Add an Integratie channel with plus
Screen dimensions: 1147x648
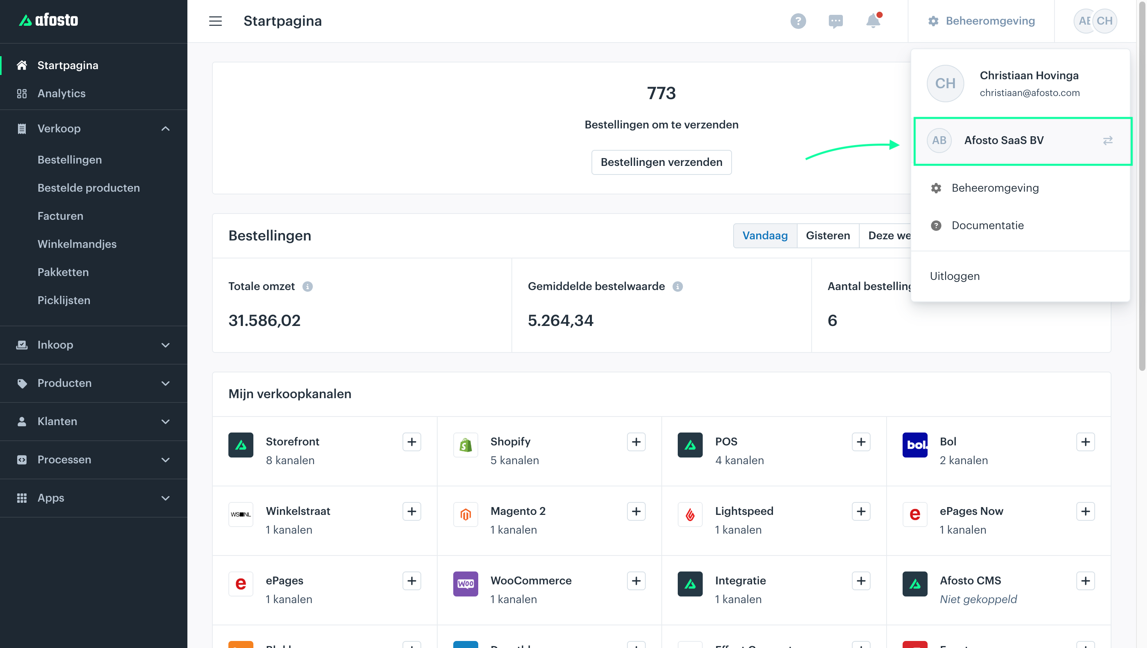[861, 581]
